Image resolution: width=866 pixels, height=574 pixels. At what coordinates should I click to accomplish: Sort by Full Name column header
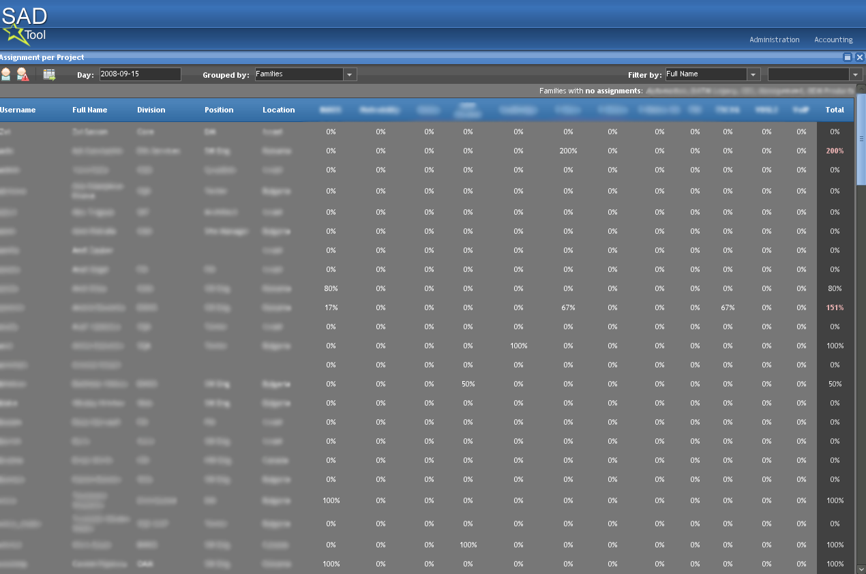pos(90,110)
